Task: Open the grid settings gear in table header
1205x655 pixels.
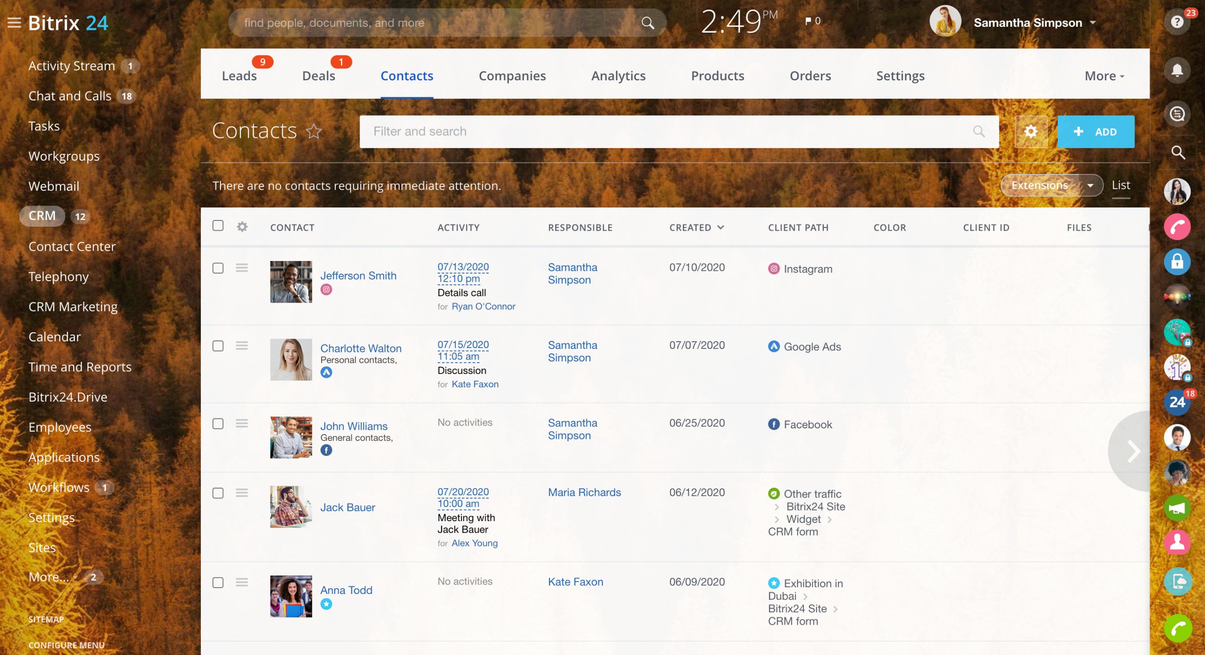Action: [242, 227]
